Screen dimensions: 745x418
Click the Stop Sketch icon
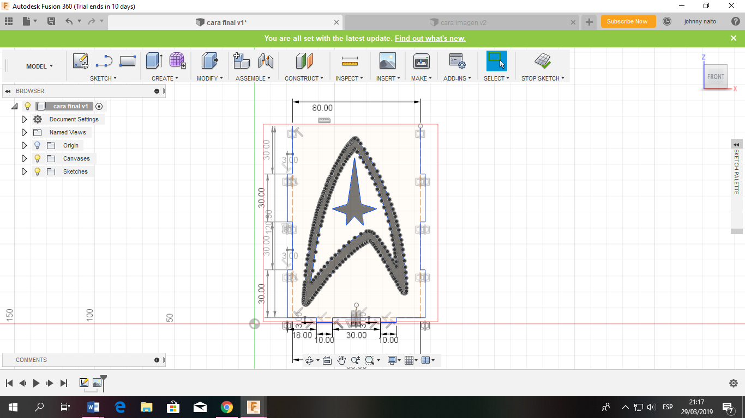[543, 61]
